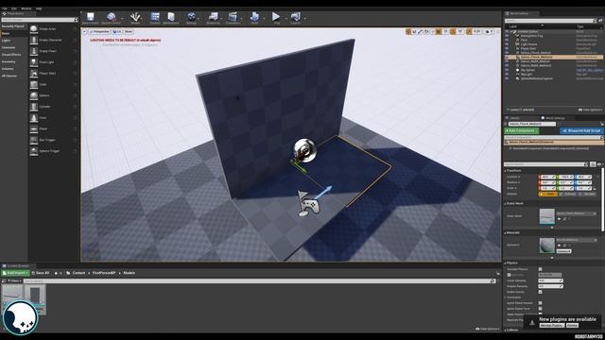This screenshot has width=605, height=340.
Task: Select Sphere Trigger in Place Actors
Action: pos(53,151)
